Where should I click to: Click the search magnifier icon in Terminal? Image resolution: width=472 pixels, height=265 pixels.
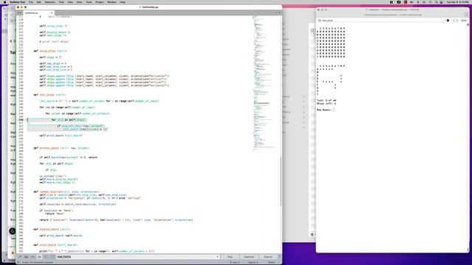(319, 21)
